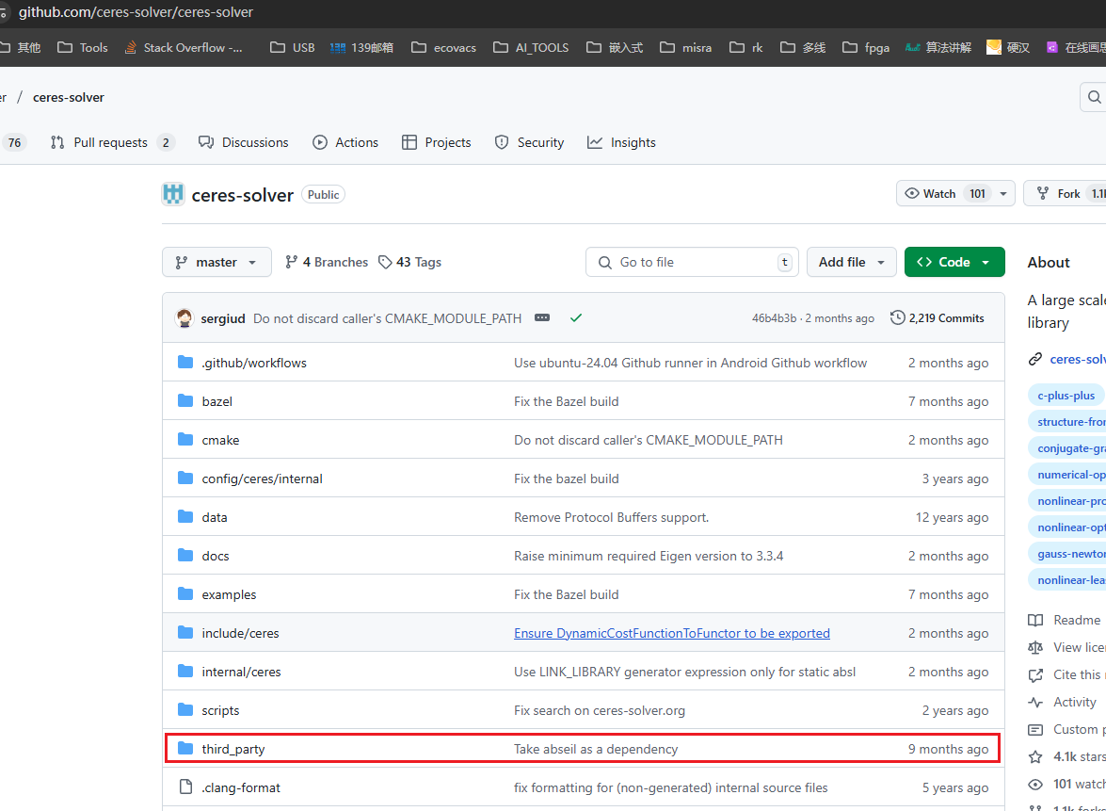Screen dimensions: 1106x811
Task: Click the ceres-solver breadcrumb link
Action: (69, 97)
